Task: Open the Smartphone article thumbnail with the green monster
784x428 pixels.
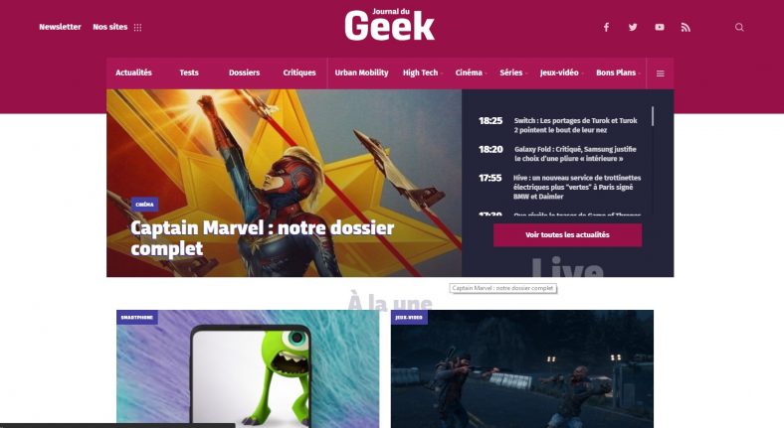Action: click(248, 368)
